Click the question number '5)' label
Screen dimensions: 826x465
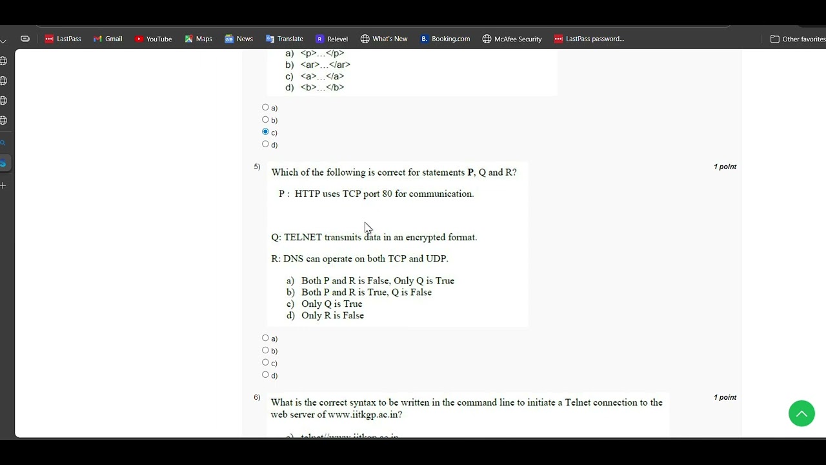pyautogui.click(x=257, y=167)
